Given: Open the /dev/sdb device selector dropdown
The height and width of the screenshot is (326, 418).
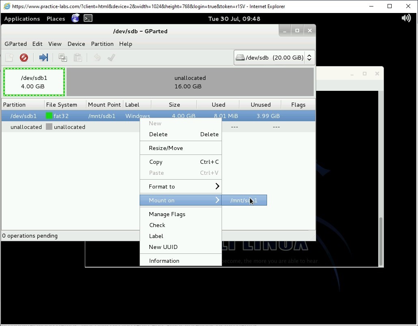Looking at the screenshot, I should point(274,58).
